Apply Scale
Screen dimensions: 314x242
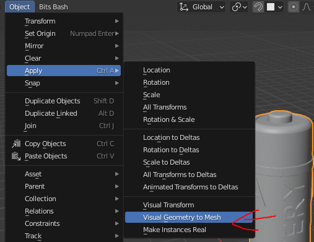(189, 95)
